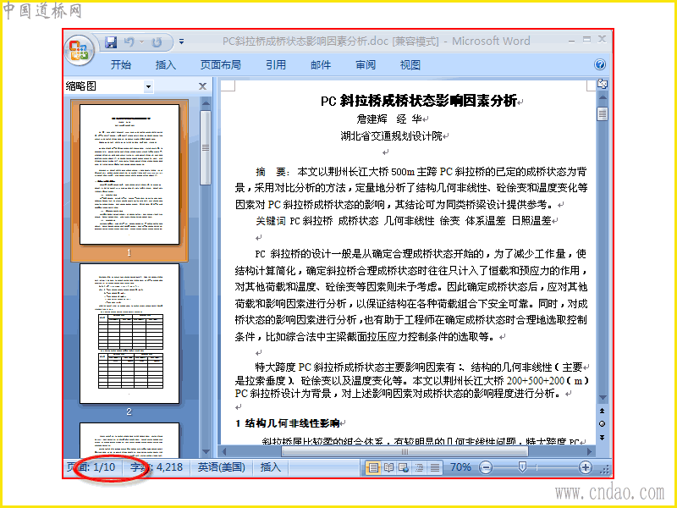Click the document vertical scroll down arrow
The height and width of the screenshot is (508, 677).
(603, 398)
